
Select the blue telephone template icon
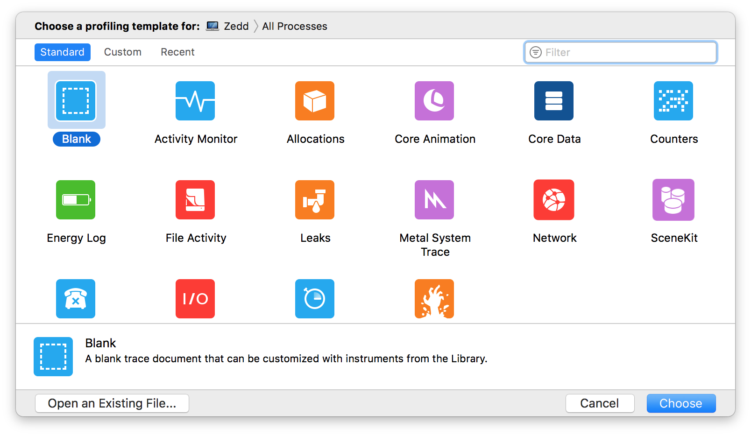76,299
